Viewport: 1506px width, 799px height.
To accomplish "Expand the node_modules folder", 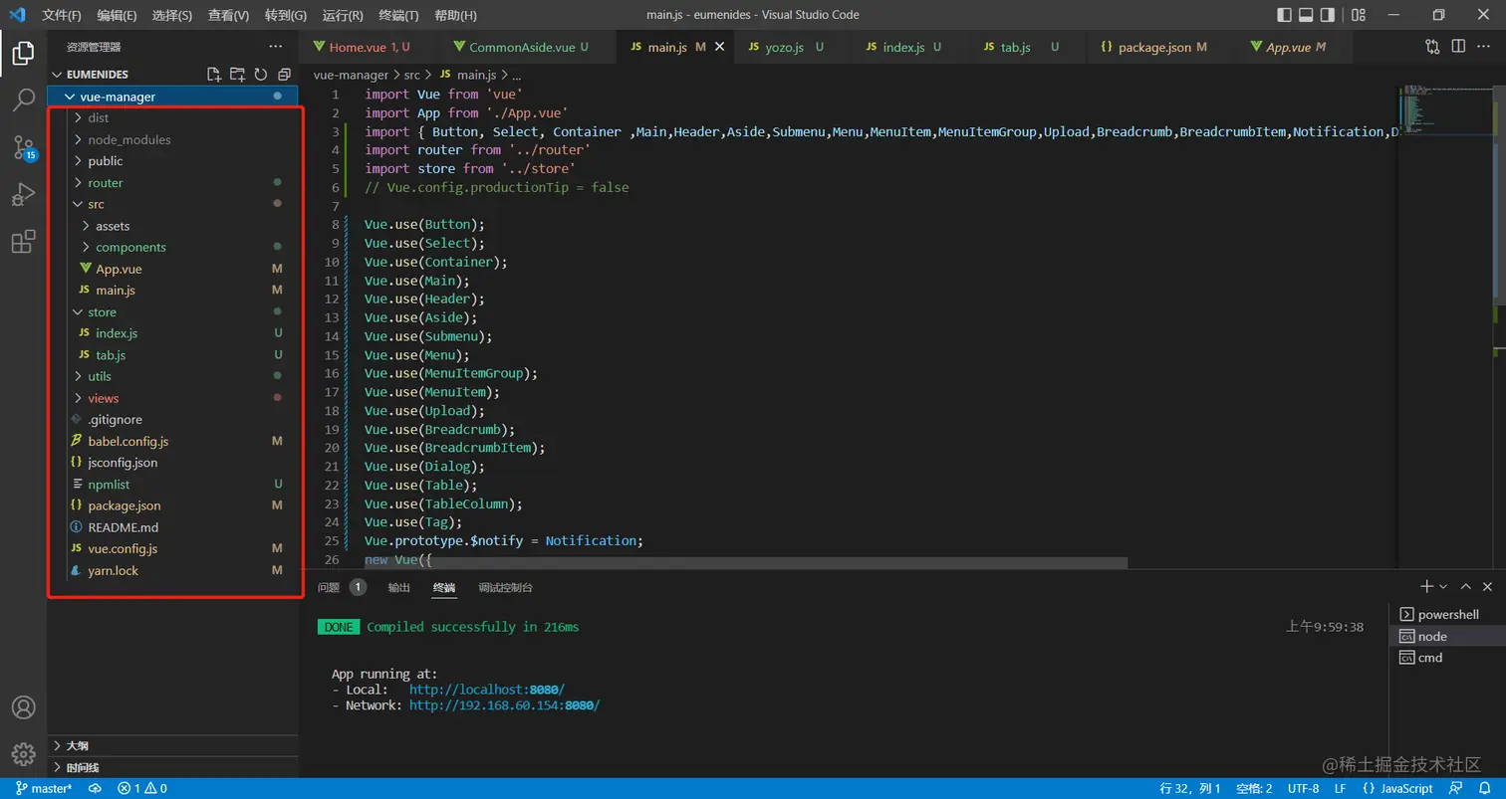I will point(172,139).
